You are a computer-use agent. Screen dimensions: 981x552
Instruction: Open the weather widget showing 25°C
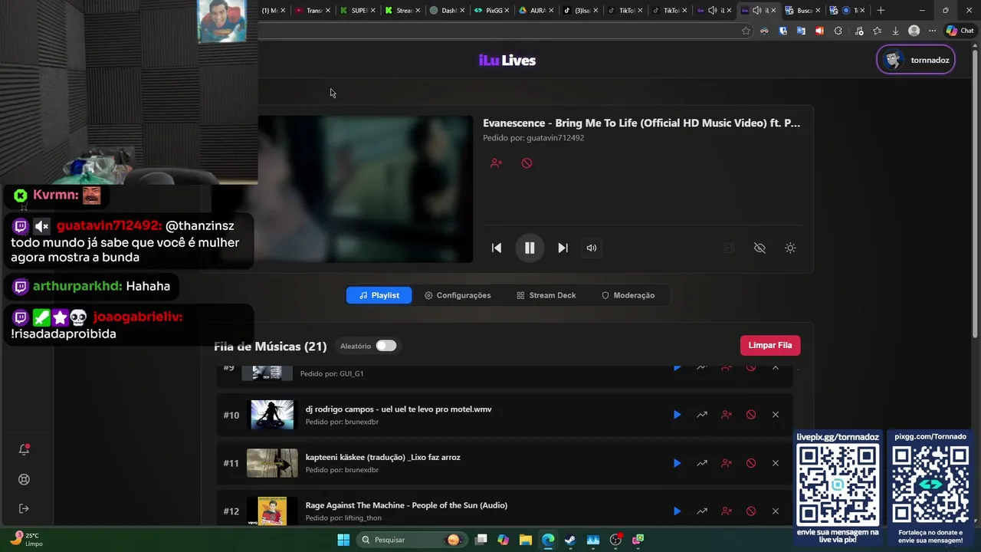(x=27, y=540)
